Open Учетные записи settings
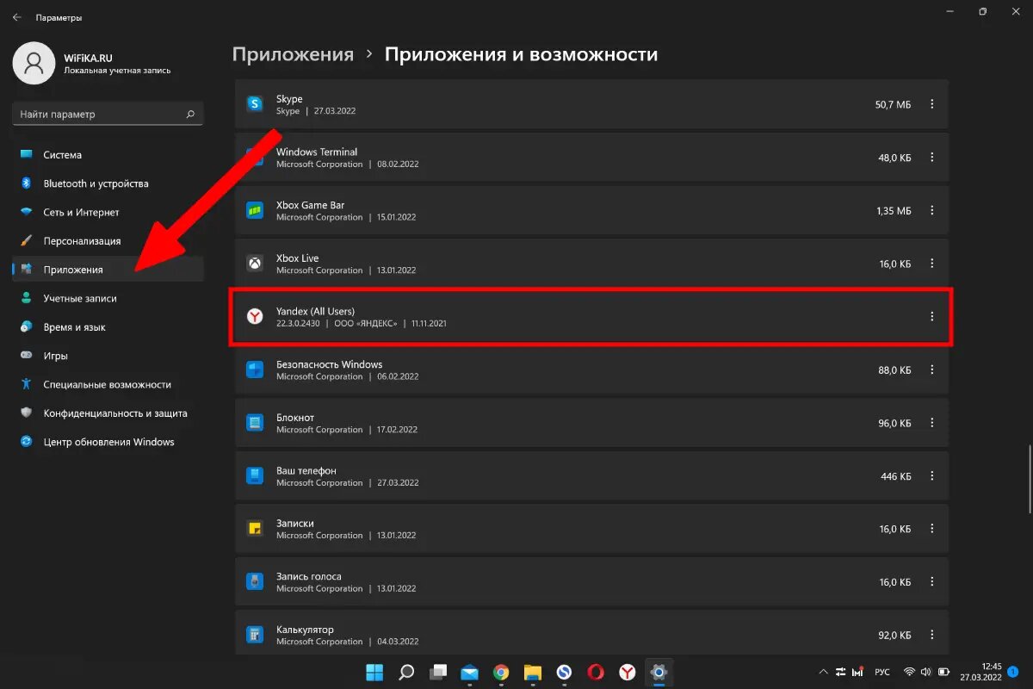This screenshot has width=1033, height=689. [108, 298]
